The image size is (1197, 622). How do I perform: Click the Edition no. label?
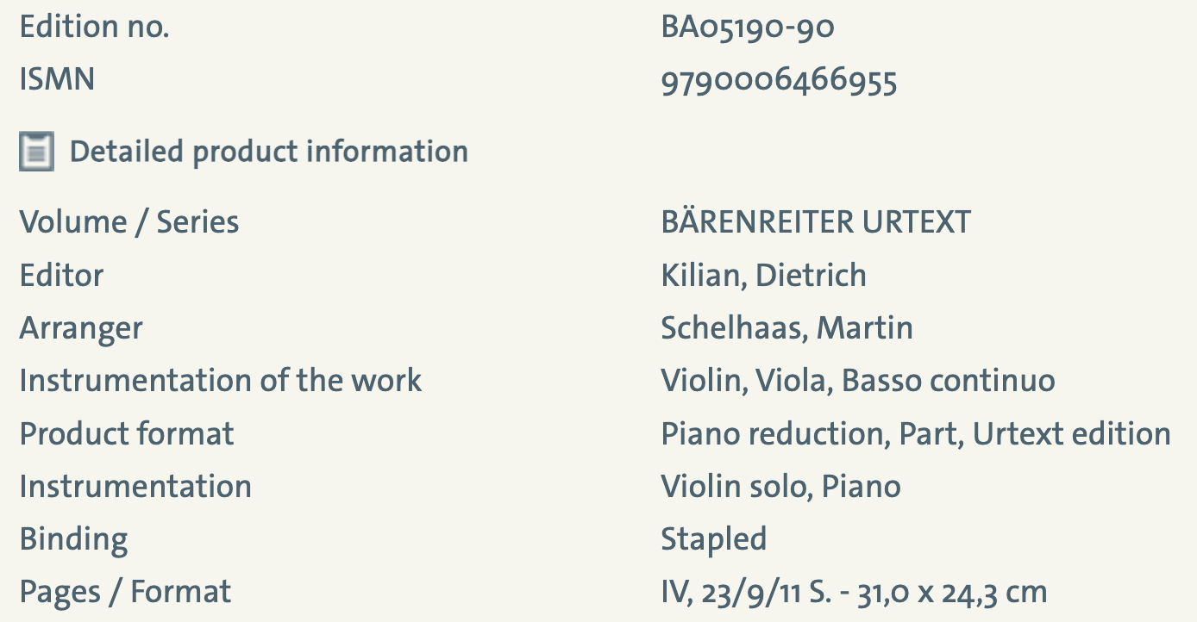(94, 28)
